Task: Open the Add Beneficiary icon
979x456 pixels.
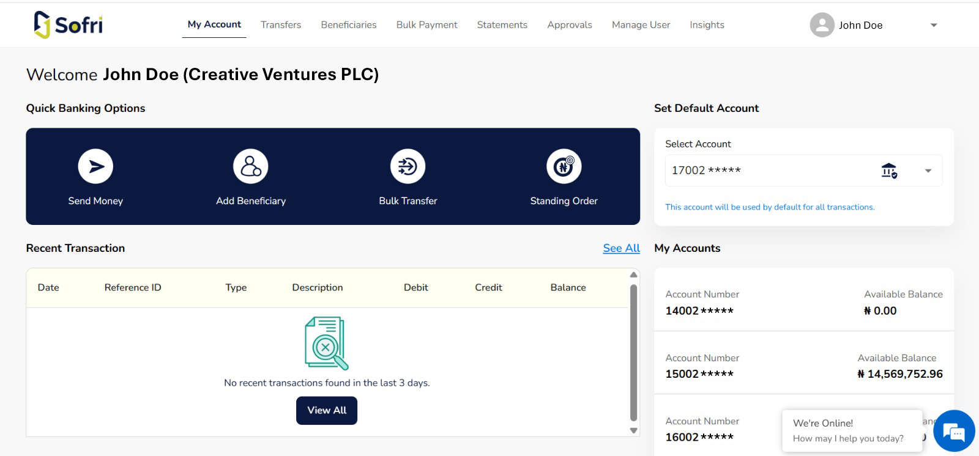Action: click(x=251, y=166)
